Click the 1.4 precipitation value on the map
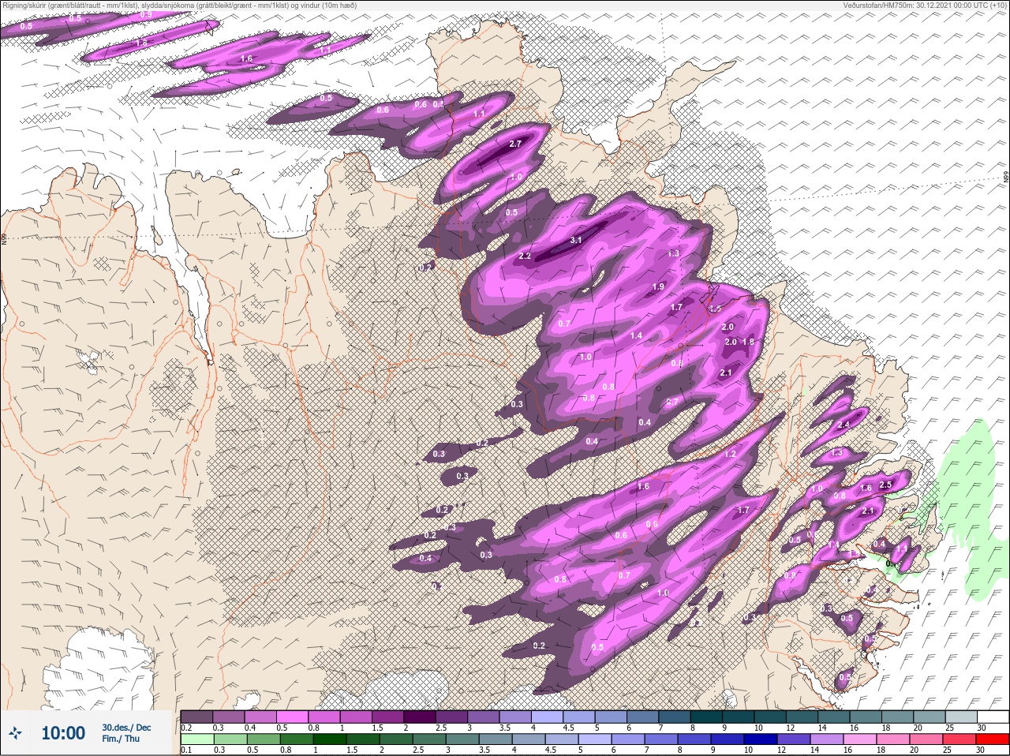This screenshot has width=1010, height=756. (636, 336)
